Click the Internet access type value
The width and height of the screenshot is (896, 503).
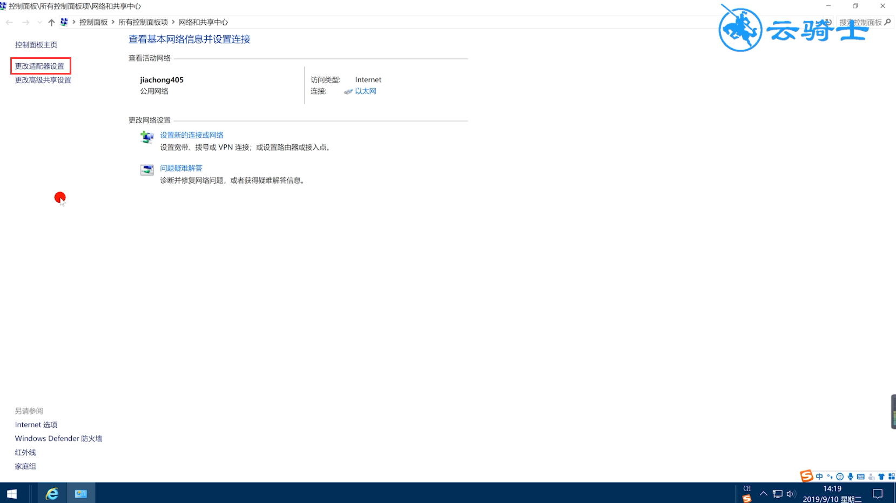[368, 80]
